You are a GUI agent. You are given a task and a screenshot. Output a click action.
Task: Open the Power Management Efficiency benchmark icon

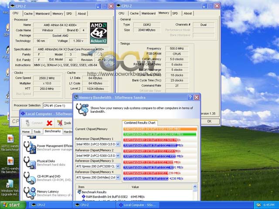coord(30,148)
